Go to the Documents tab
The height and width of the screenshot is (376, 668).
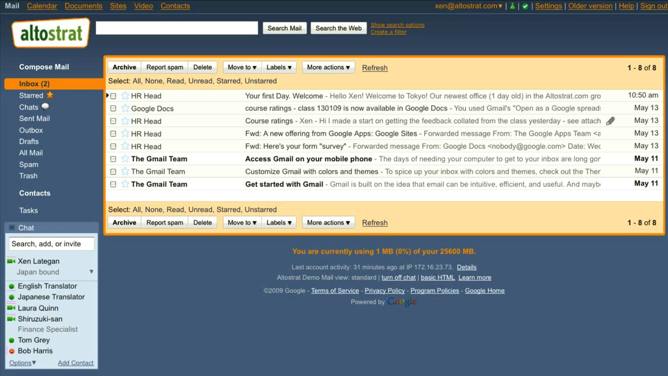[x=83, y=6]
